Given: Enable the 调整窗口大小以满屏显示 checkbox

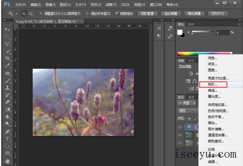Looking at the screenshot, I should pyautogui.click(x=41, y=14).
